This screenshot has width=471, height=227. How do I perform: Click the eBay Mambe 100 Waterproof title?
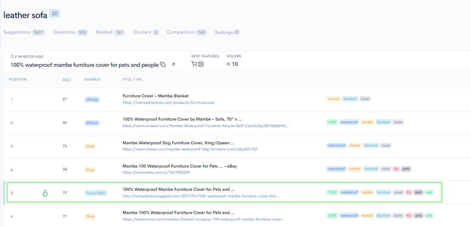(x=180, y=166)
